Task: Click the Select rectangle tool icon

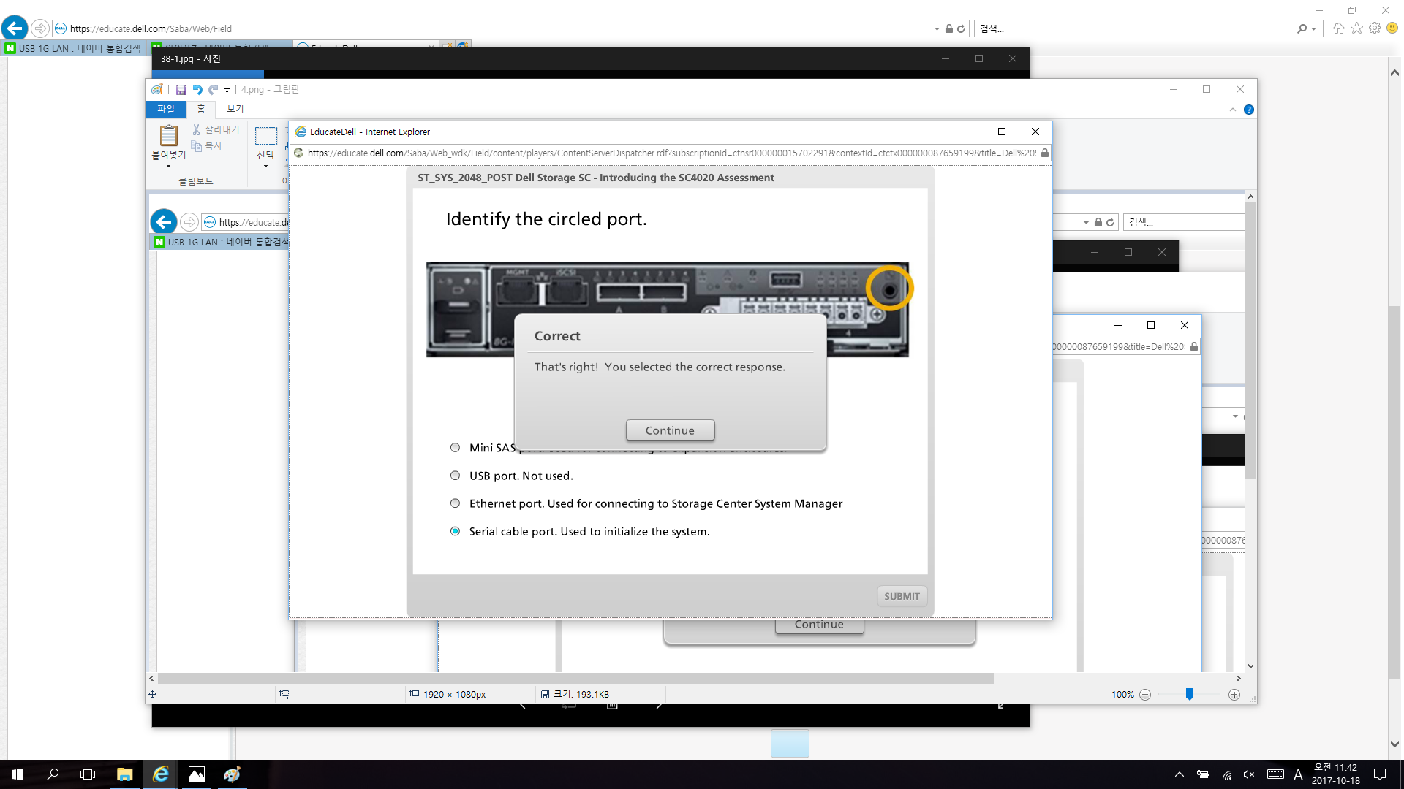Action: (265, 136)
